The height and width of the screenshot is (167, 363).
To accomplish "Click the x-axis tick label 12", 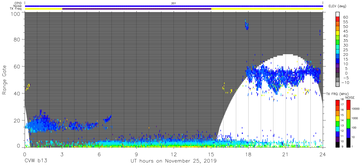I will click(x=174, y=154).
